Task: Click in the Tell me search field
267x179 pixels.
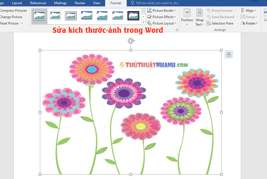Action: [x=158, y=3]
